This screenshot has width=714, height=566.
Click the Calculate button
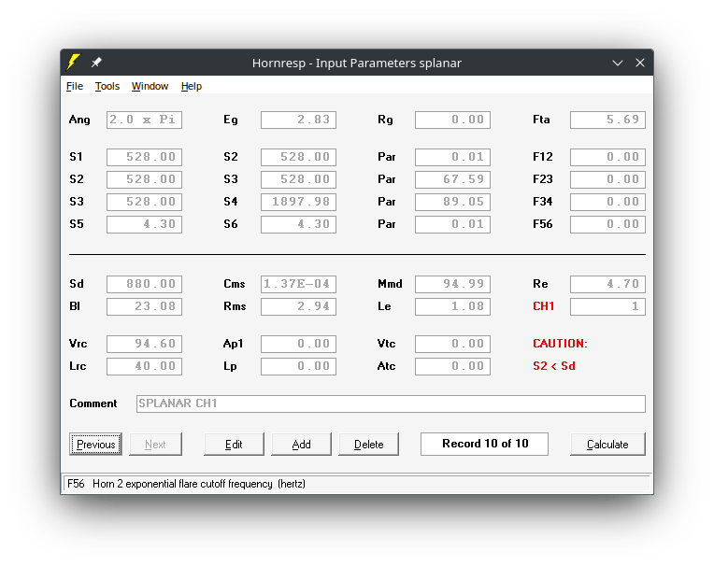(x=607, y=444)
